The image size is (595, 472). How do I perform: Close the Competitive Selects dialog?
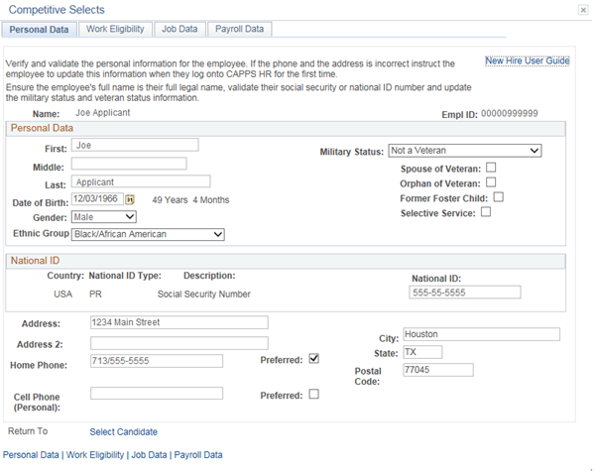click(581, 8)
